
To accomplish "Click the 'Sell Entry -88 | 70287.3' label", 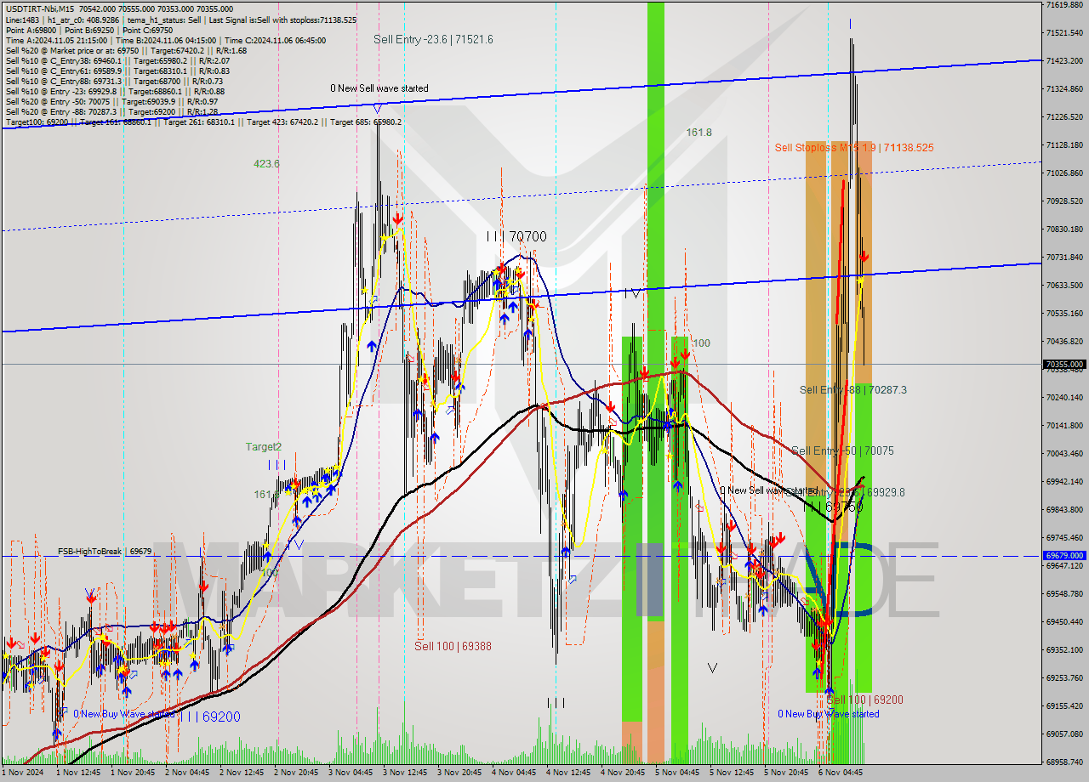I will [x=853, y=390].
